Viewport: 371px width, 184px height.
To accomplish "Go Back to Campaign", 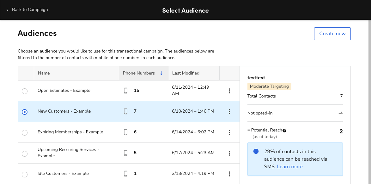I will click(x=27, y=10).
